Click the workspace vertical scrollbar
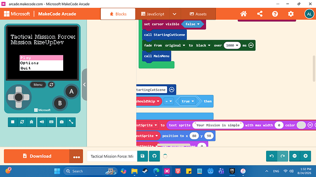The width and height of the screenshot is (316, 177). coord(314,68)
